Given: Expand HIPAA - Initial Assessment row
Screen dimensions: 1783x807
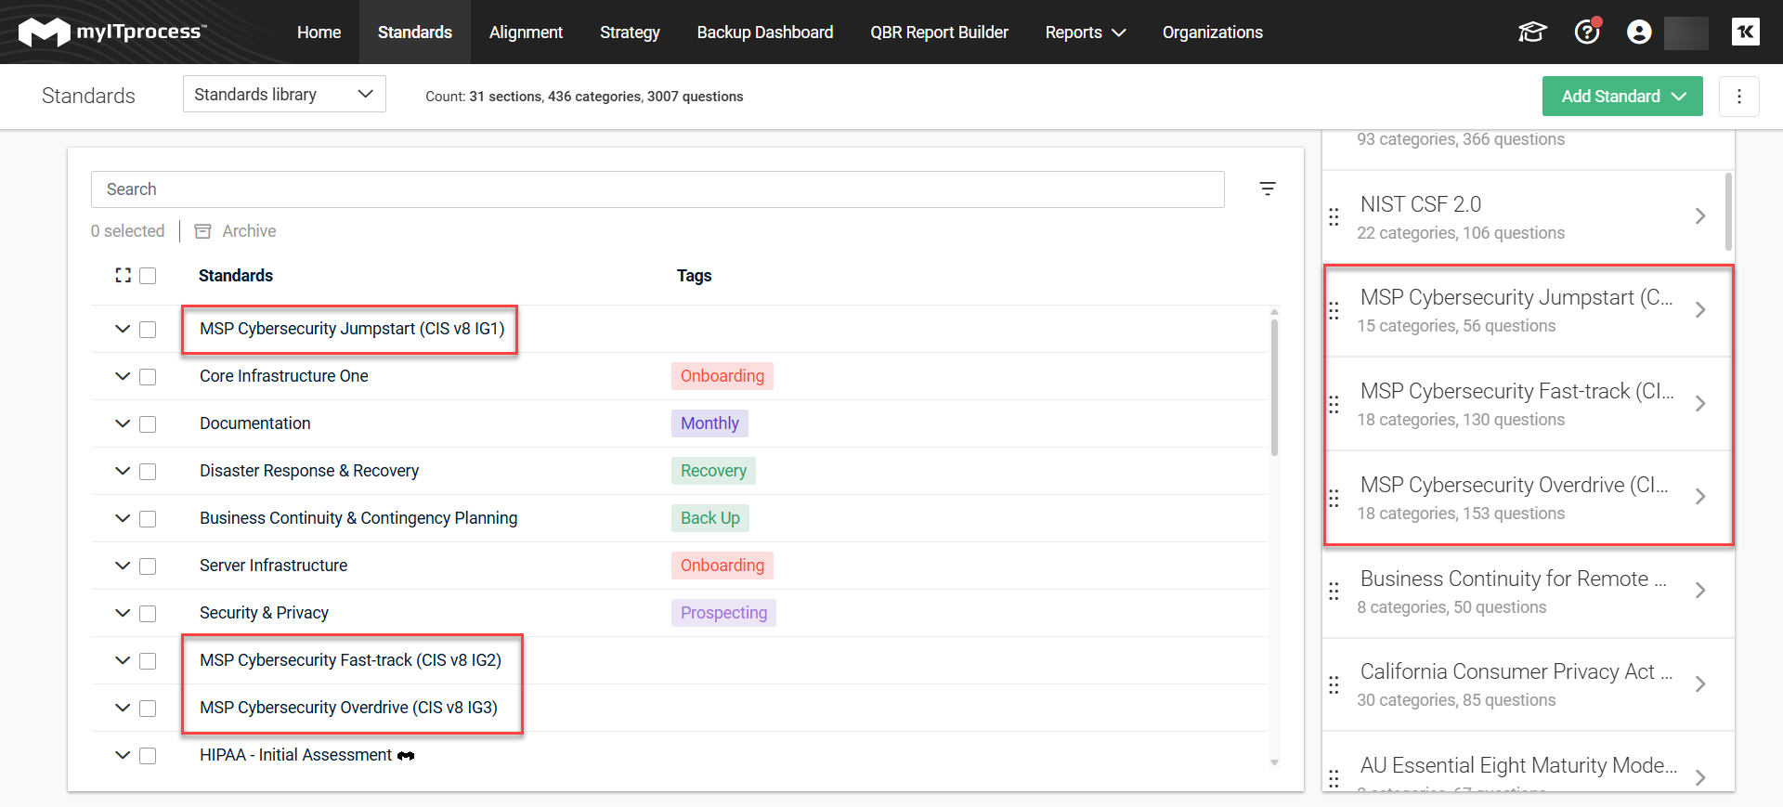Looking at the screenshot, I should (123, 755).
